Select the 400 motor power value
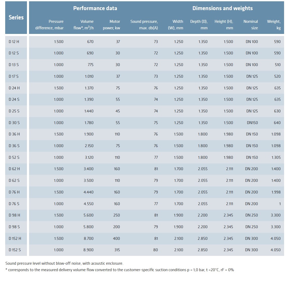289x281 pixels. point(116,239)
